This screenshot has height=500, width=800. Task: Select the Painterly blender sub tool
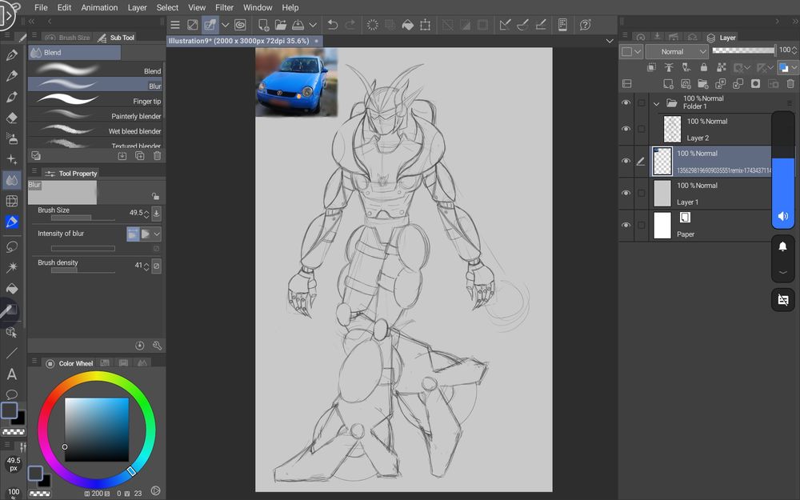[95, 114]
